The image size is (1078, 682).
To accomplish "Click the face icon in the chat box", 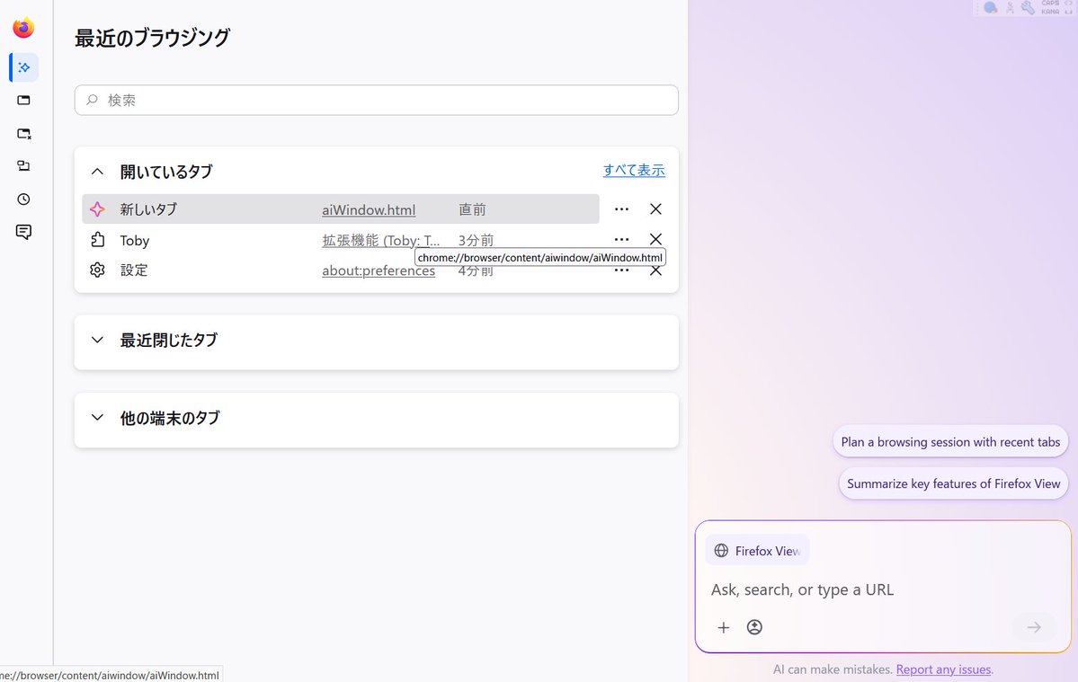I will (754, 627).
